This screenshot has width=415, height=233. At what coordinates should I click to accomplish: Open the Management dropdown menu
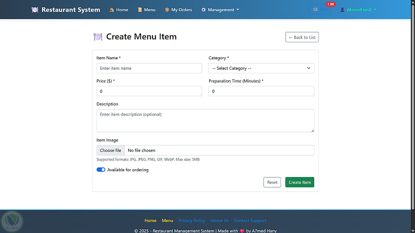coord(220,10)
